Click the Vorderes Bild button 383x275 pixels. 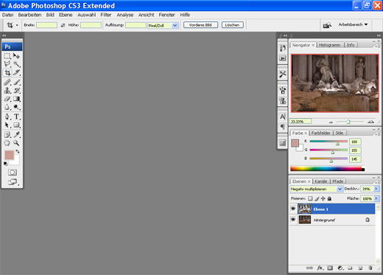click(x=200, y=25)
